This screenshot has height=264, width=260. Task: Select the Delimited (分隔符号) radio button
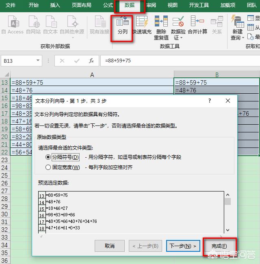[48, 157]
